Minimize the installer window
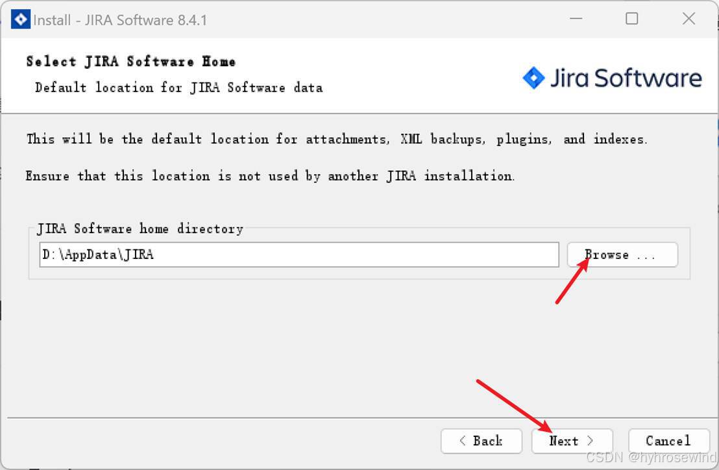Screen dimensions: 719x470 tap(576, 19)
